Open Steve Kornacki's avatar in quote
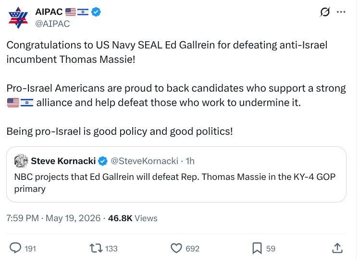Viewport: 359px width, 260px height. (21, 161)
